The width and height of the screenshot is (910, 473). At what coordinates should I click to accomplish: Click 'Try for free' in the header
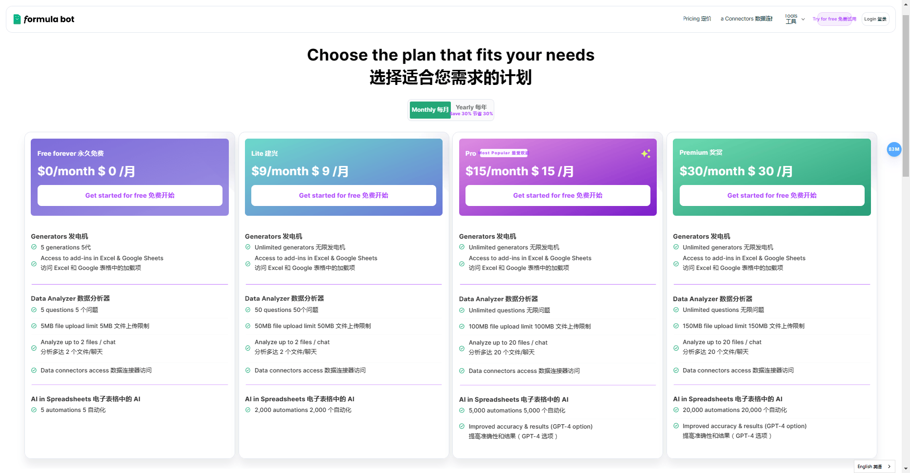point(834,19)
